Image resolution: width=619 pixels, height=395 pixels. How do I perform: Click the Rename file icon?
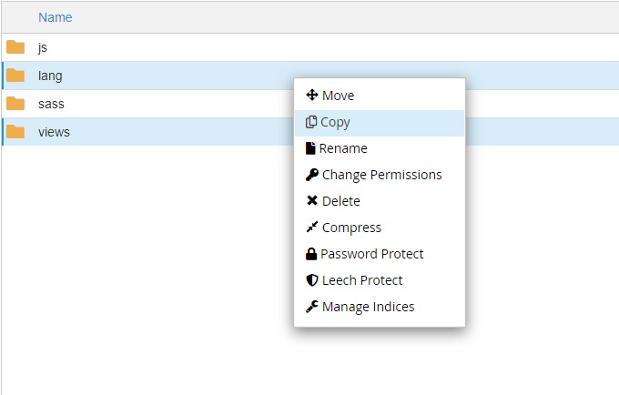[310, 148]
